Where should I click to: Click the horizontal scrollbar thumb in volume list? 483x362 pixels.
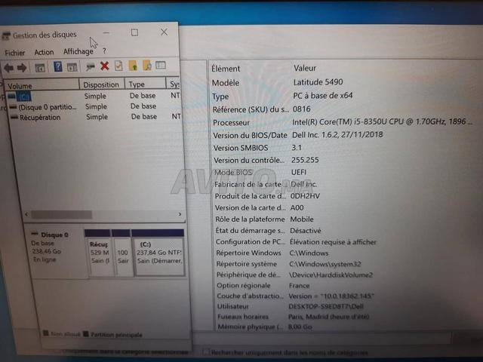point(62,214)
